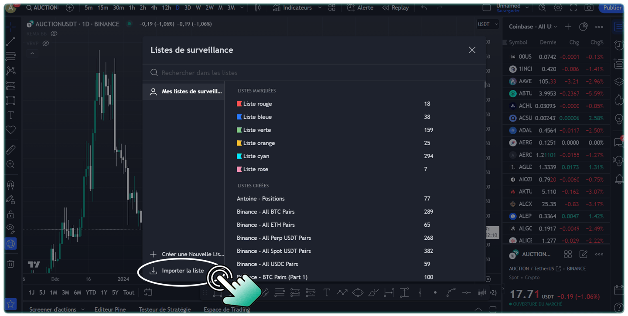Click the Rechercher dans les listes field
Image resolution: width=628 pixels, height=316 pixels.
[314, 73]
